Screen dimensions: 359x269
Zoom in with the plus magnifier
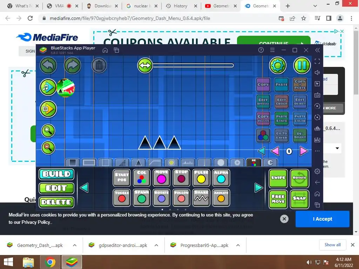pyautogui.click(x=48, y=131)
